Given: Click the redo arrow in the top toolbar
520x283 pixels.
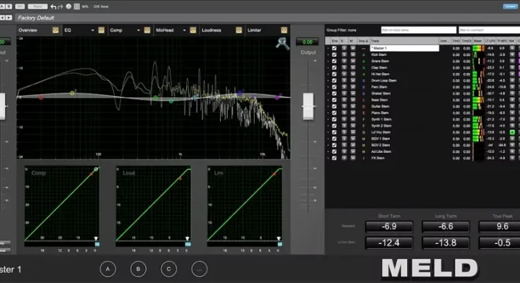Looking at the screenshot, I should pos(62,6).
